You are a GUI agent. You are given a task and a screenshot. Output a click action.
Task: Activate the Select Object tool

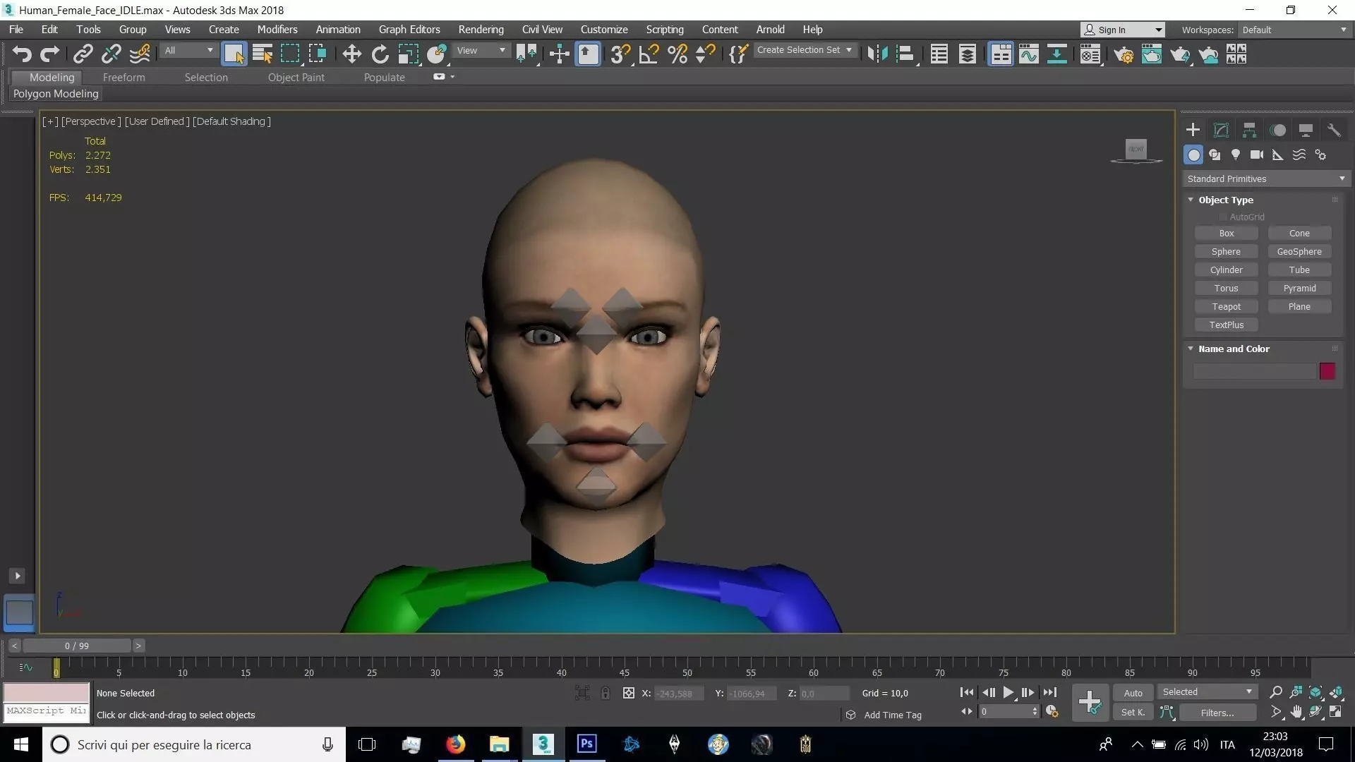pyautogui.click(x=234, y=54)
